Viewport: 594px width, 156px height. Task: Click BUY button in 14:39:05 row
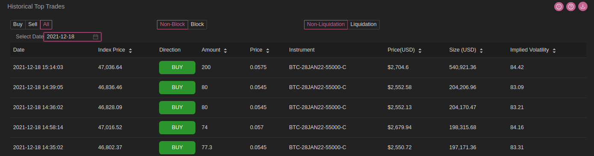(177, 87)
